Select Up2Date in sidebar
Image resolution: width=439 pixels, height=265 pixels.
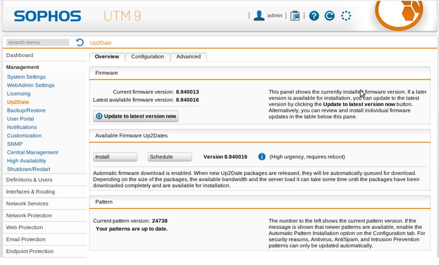click(x=18, y=102)
